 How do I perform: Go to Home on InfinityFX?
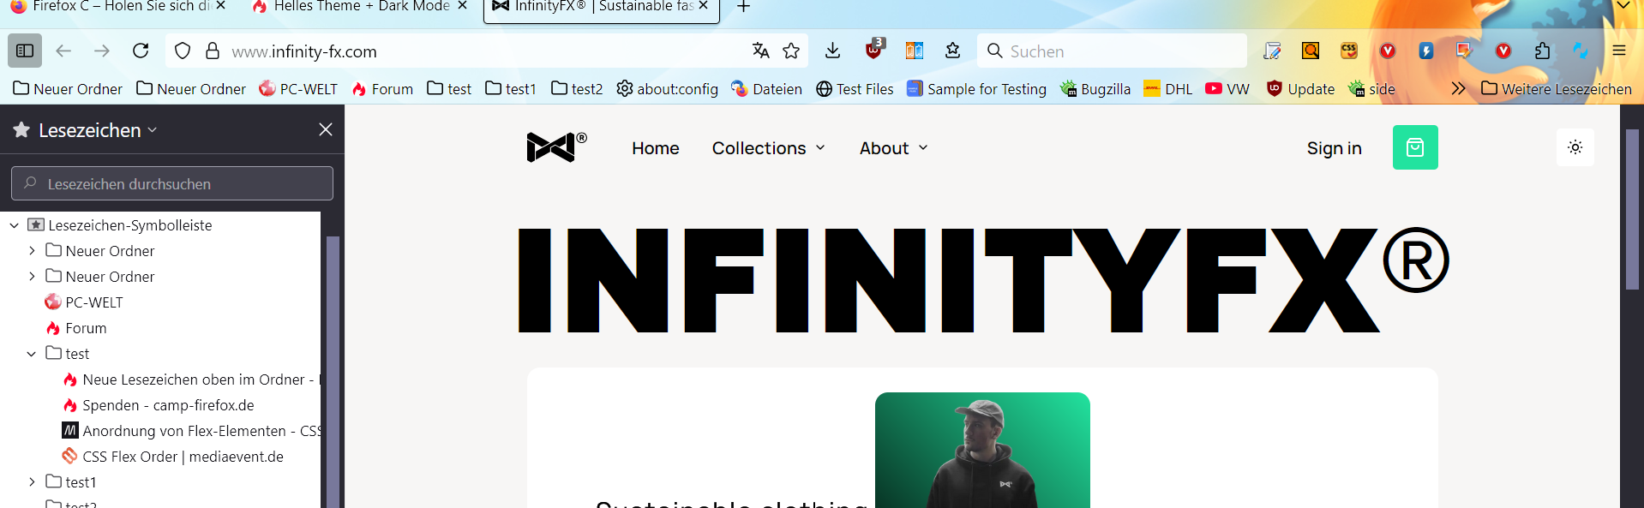pyautogui.click(x=656, y=148)
